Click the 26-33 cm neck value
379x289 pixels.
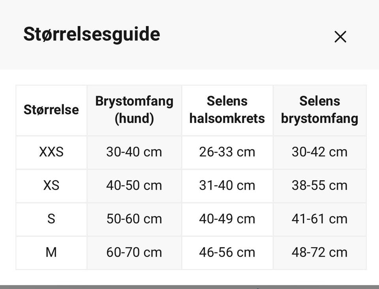pyautogui.click(x=227, y=153)
